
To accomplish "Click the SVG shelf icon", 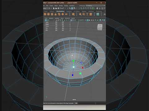I will tap(91, 14).
